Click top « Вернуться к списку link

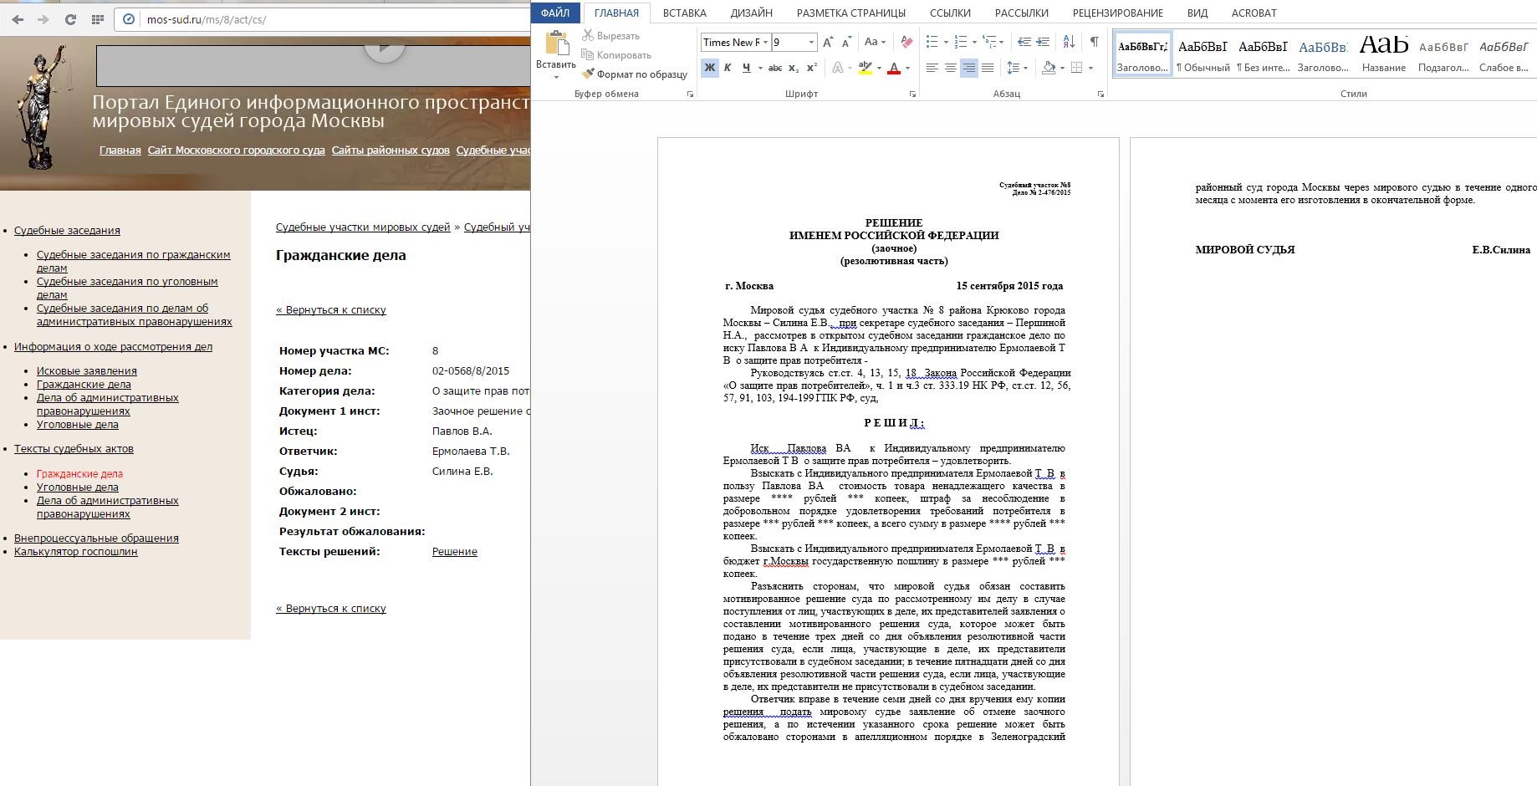331,310
